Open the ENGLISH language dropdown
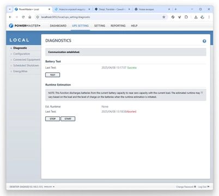This screenshot has width=219, height=196. (x=49, y=187)
